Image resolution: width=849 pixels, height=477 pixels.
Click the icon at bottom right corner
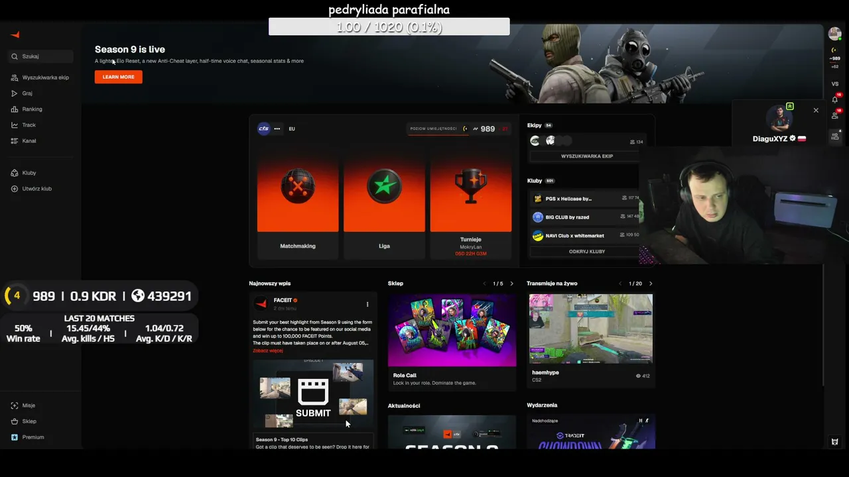[835, 442]
